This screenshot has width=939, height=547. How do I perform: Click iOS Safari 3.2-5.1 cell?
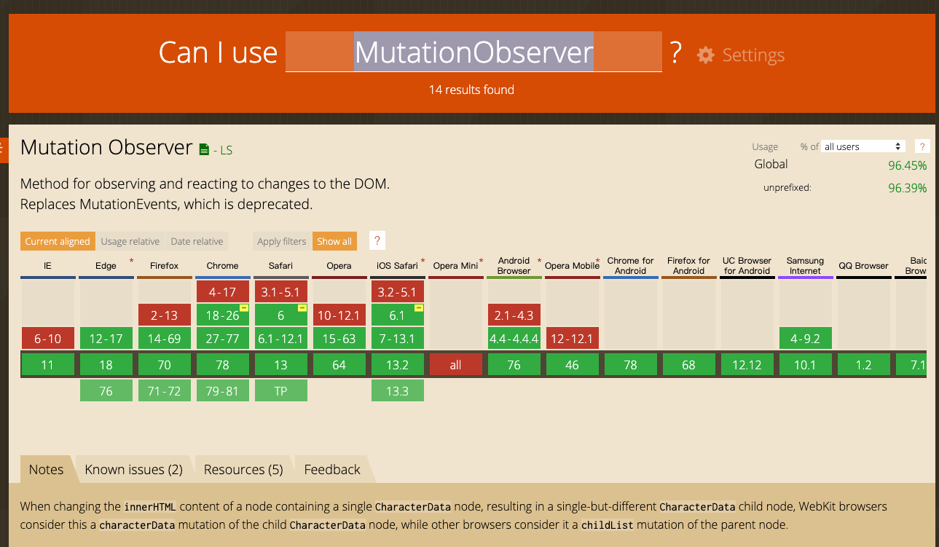[x=398, y=292]
